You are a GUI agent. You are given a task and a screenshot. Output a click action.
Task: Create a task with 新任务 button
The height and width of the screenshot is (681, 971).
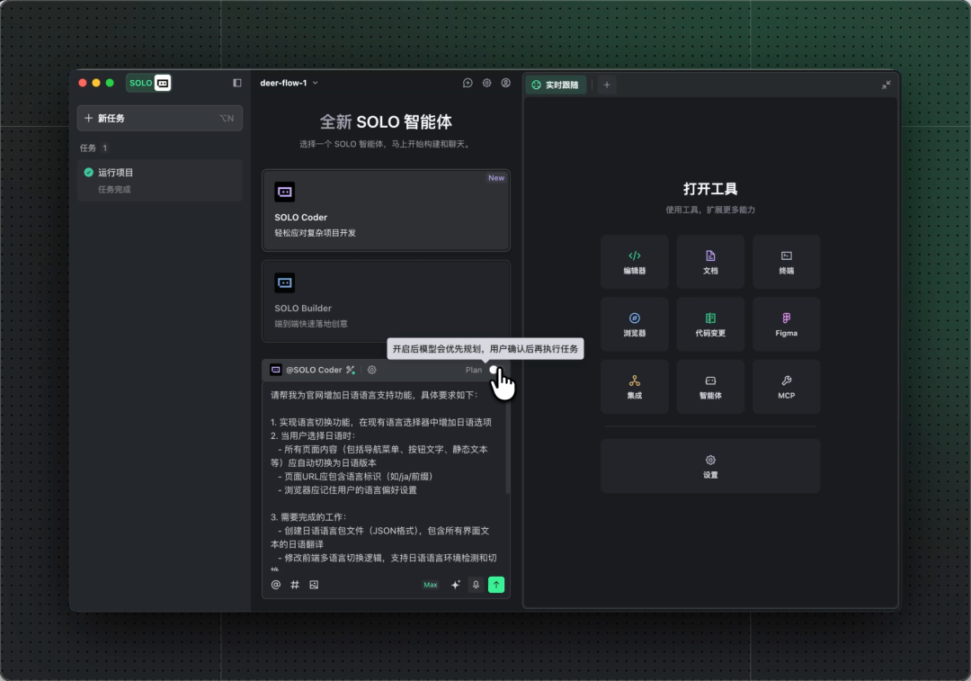pyautogui.click(x=160, y=119)
